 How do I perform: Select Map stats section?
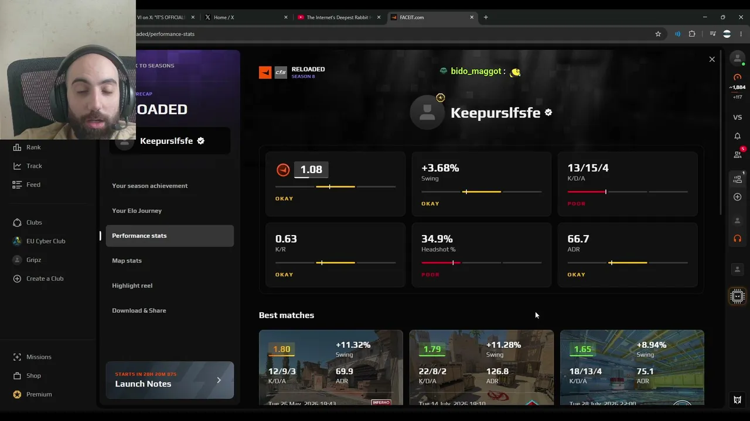point(170,261)
